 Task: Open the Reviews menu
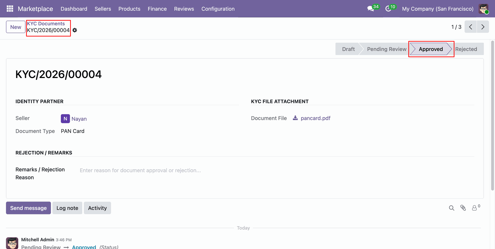184,9
